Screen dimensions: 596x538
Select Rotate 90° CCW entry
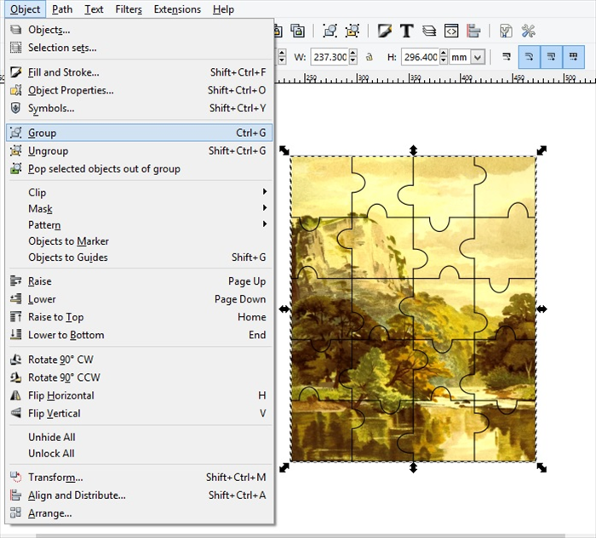[139, 377]
